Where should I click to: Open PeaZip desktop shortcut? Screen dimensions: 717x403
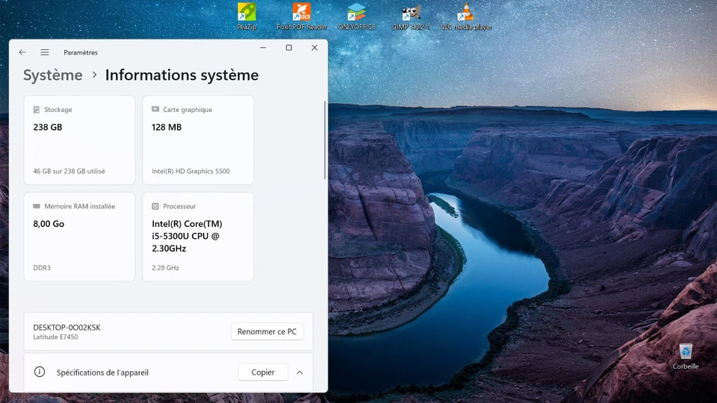246,16
